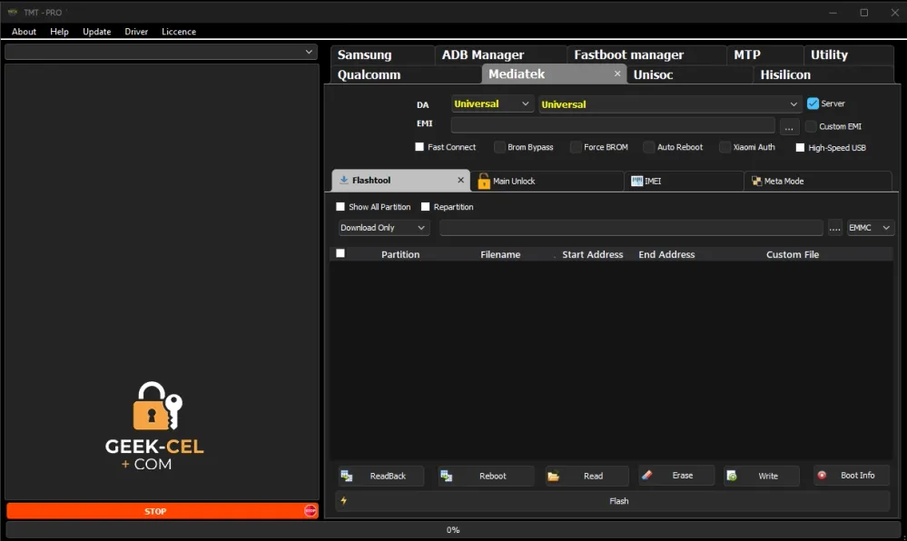Switch to the Unisoc tab

click(690, 74)
